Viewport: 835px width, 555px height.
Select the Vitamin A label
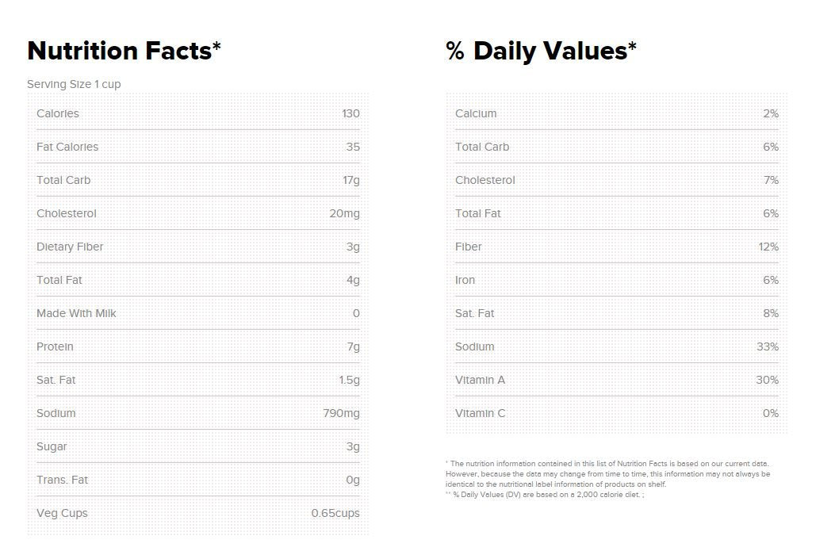coord(480,380)
